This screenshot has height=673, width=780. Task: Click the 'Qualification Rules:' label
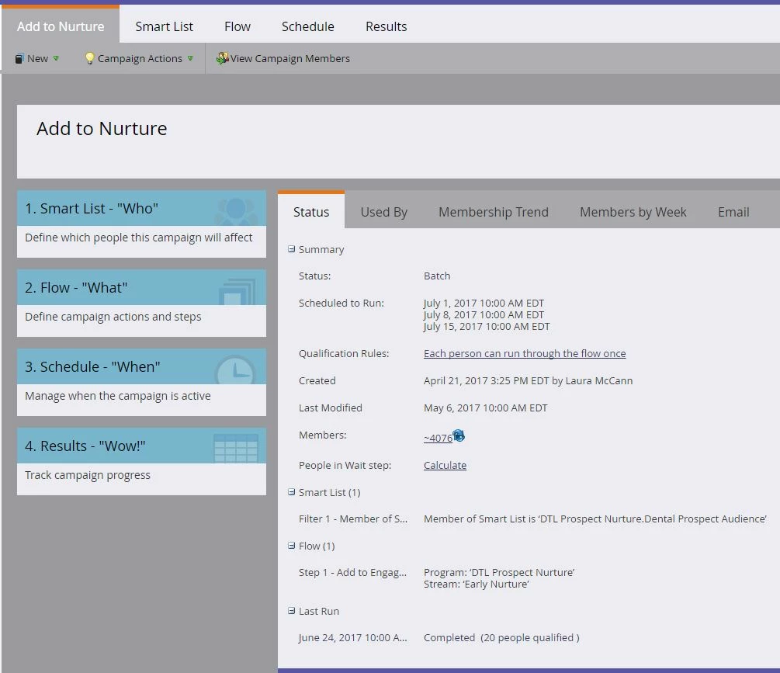(x=344, y=353)
